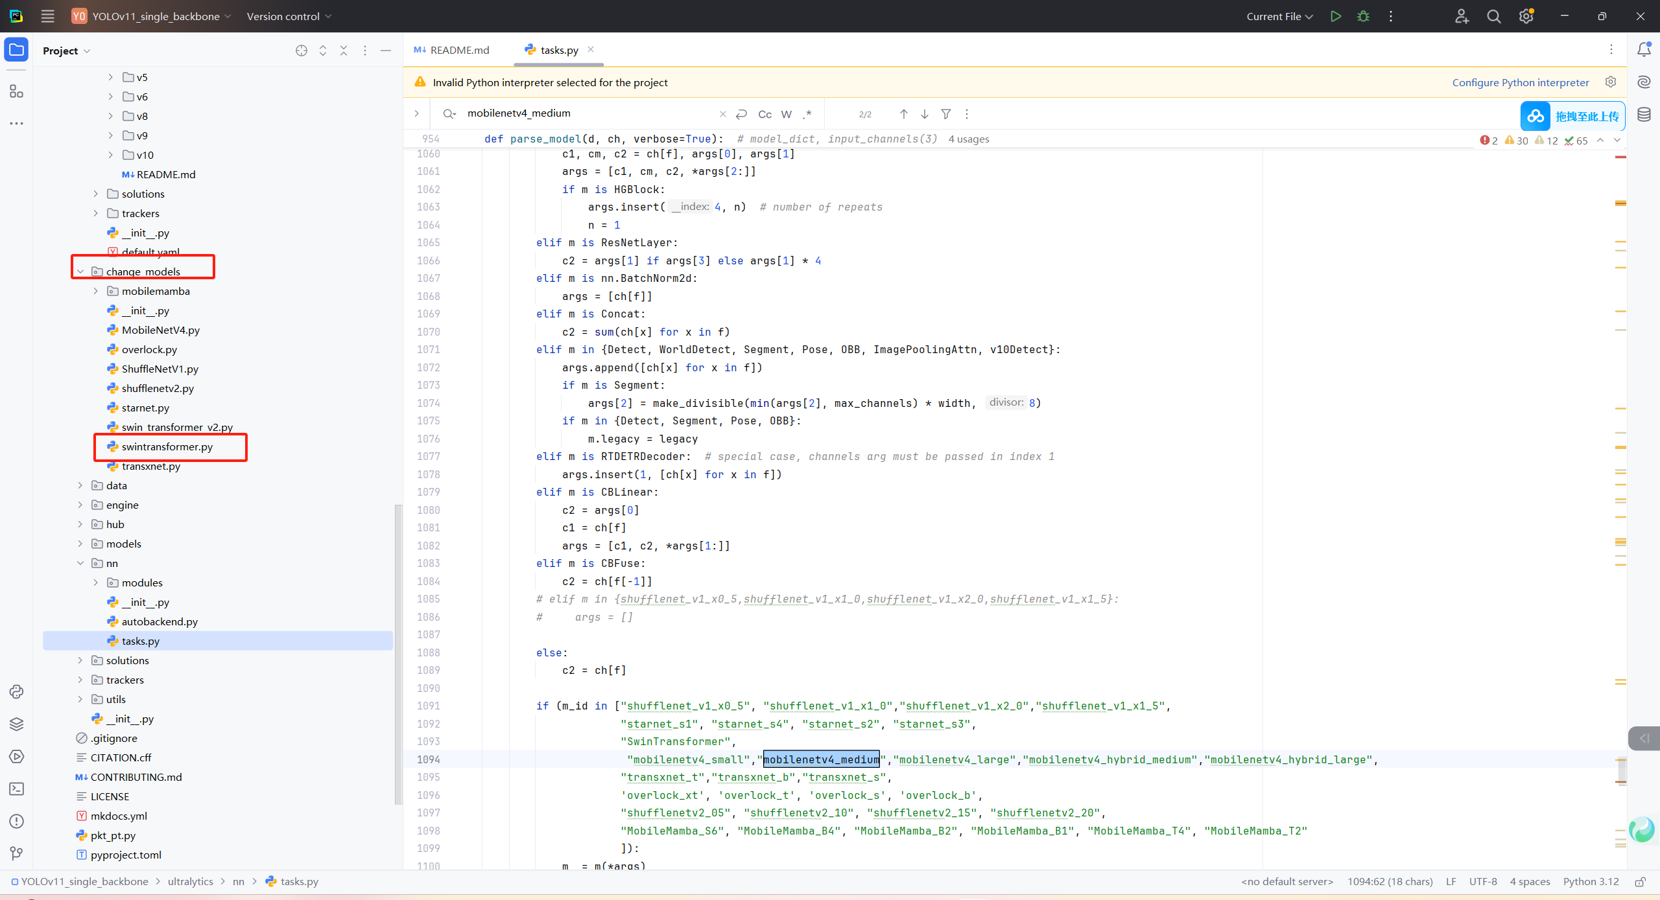The image size is (1660, 900).
Task: Click Select Opened File crosshair icon
Action: click(x=302, y=51)
